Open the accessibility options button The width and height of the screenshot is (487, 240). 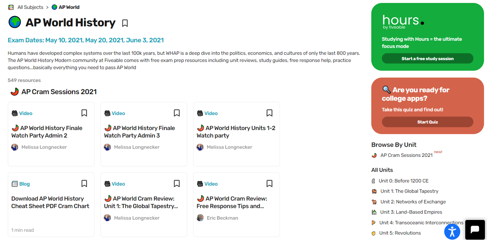(452, 232)
